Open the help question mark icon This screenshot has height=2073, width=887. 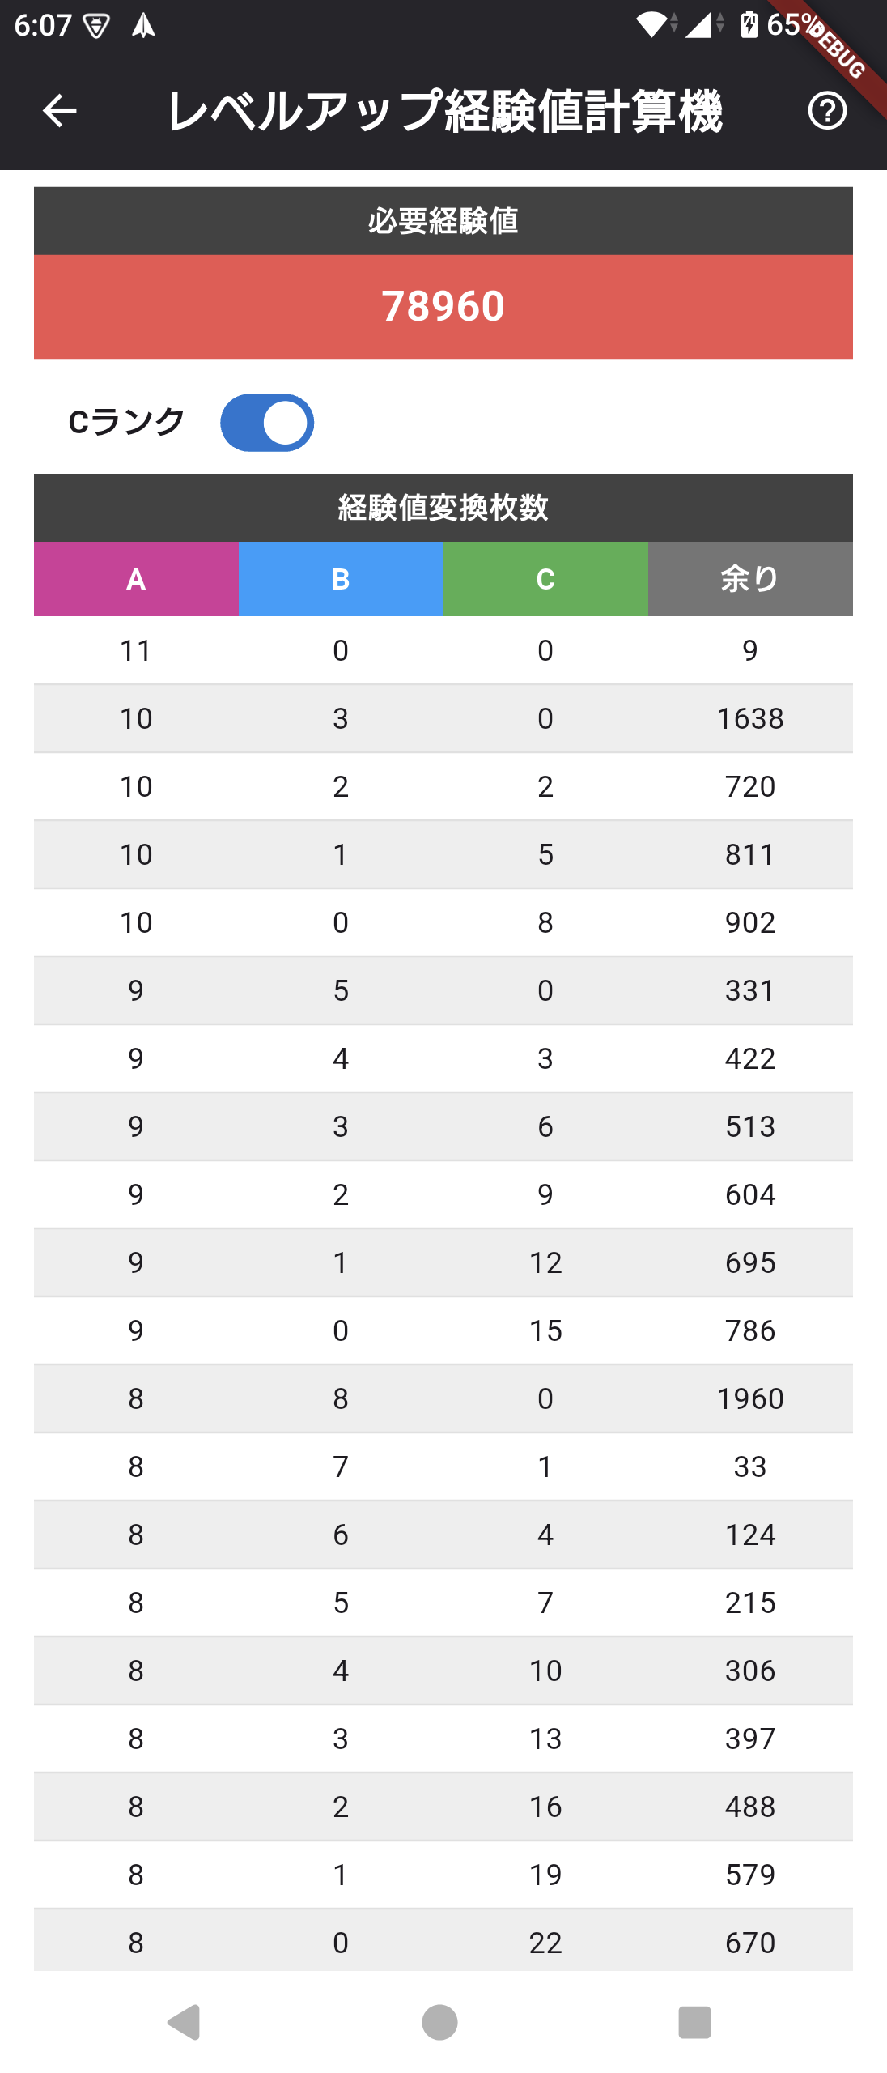point(827,111)
